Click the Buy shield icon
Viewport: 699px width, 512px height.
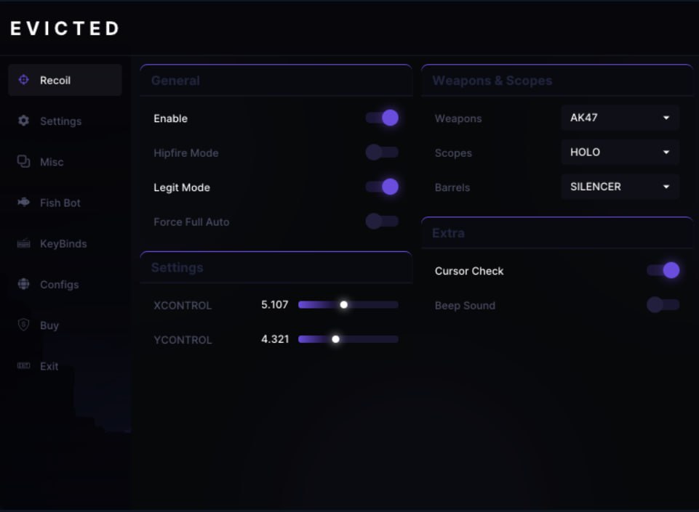click(22, 325)
